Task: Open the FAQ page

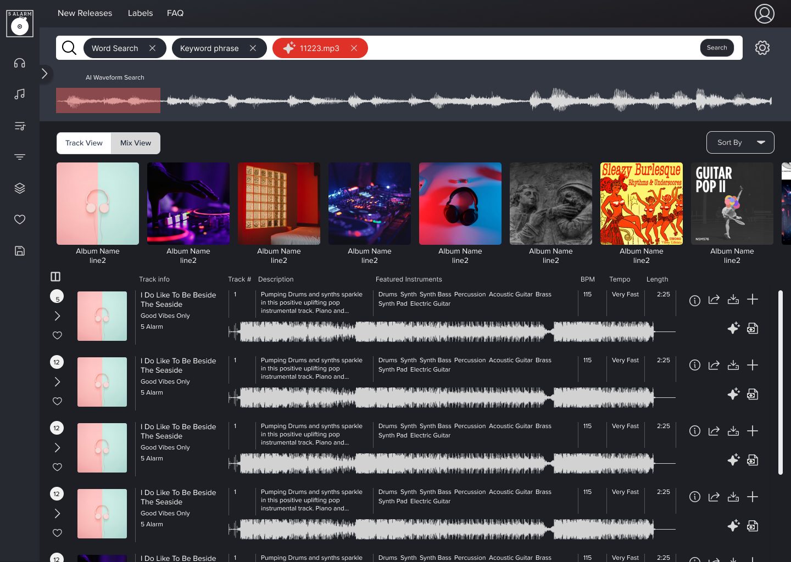Action: [x=175, y=13]
